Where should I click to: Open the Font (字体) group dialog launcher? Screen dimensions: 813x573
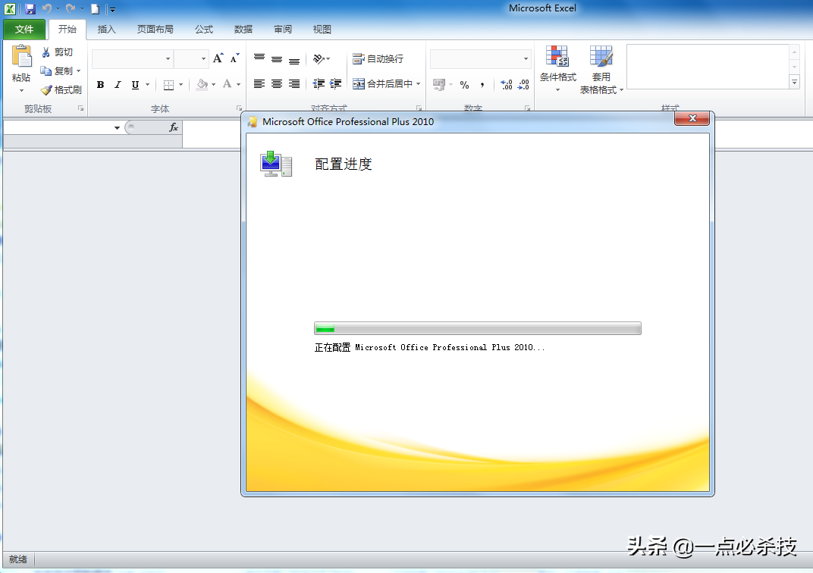239,108
